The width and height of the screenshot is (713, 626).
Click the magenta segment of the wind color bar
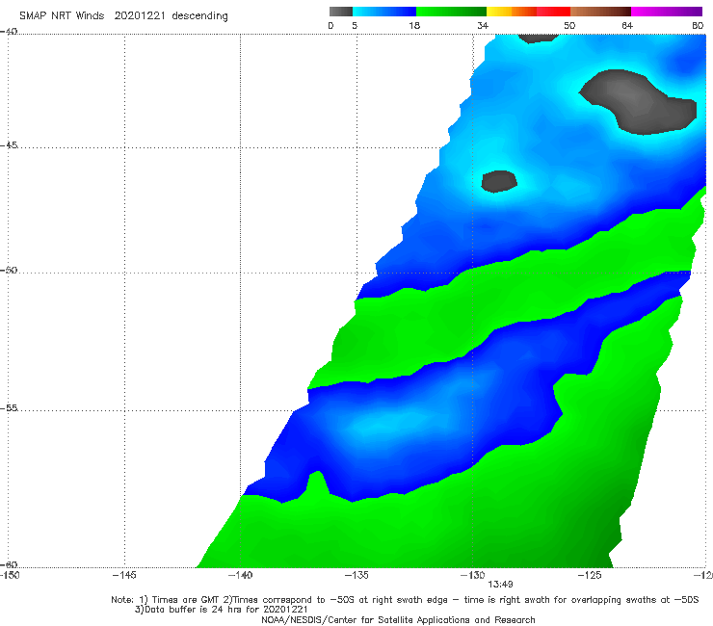[667, 12]
